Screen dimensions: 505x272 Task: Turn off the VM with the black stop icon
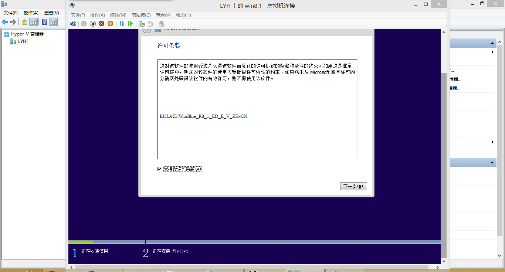[x=93, y=24]
